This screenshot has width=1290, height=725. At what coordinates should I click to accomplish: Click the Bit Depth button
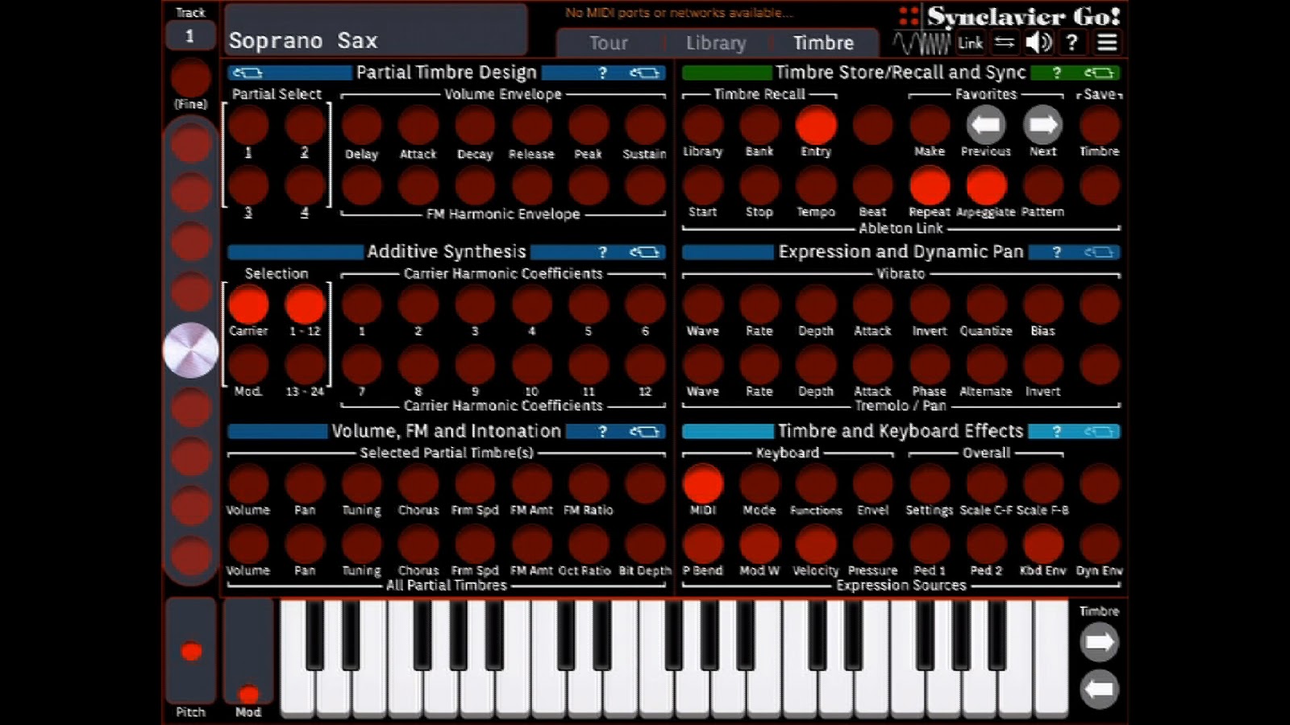click(645, 544)
